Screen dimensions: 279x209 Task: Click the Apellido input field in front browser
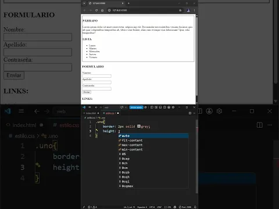(96, 82)
